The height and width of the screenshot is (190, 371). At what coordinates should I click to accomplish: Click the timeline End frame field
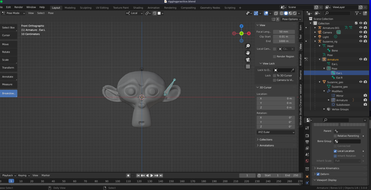(x=292, y=175)
